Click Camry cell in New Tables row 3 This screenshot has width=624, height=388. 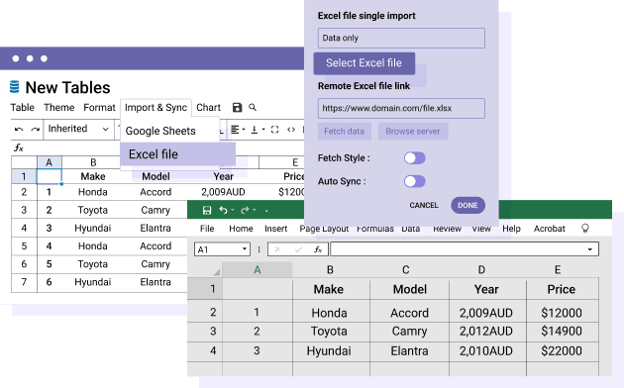coord(156,210)
